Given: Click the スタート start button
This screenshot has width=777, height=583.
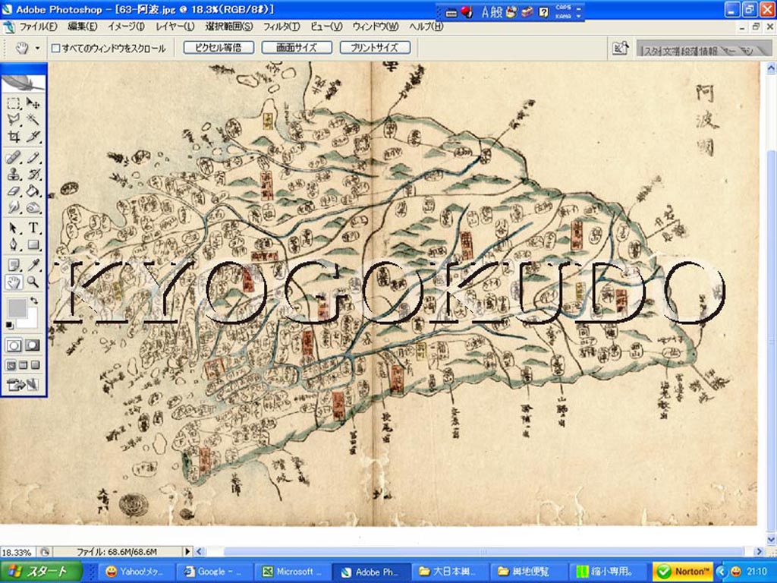Looking at the screenshot, I should coord(41,572).
